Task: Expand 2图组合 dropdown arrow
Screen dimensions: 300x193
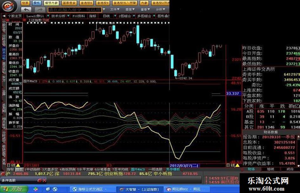Action: point(134,16)
